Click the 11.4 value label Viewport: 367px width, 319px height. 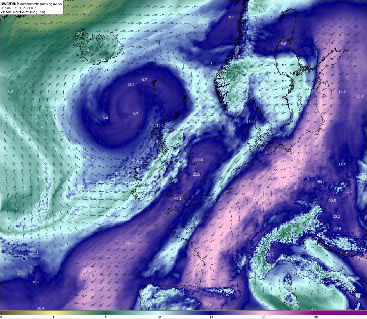(x=231, y=129)
